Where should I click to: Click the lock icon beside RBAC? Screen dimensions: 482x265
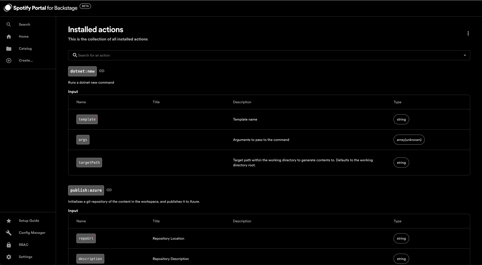point(9,245)
